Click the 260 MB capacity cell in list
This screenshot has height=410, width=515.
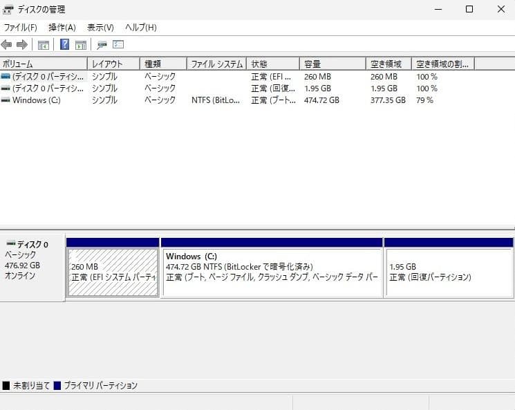pyautogui.click(x=317, y=77)
